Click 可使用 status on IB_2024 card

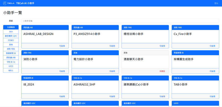pyautogui.click(x=62, y=97)
